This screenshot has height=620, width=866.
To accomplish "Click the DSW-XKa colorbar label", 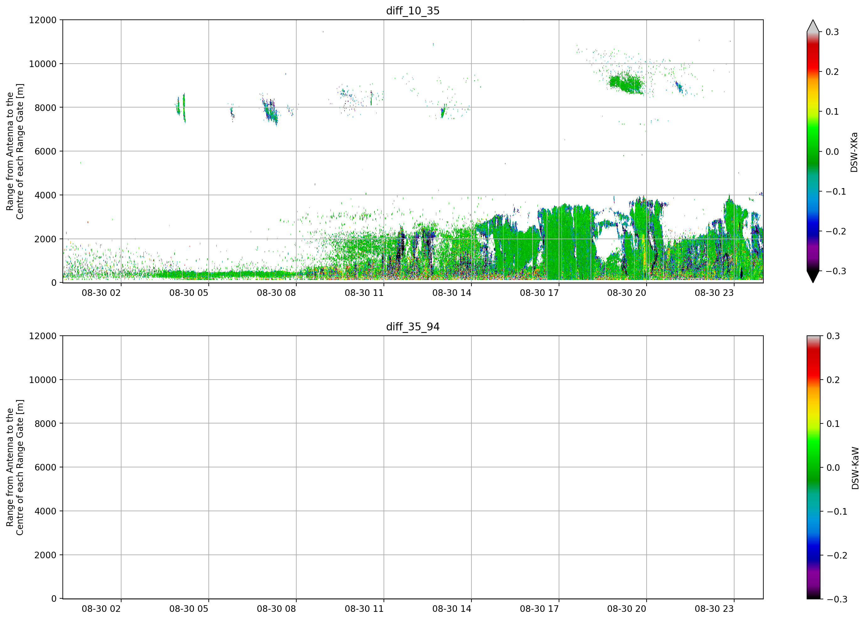I will click(x=854, y=152).
